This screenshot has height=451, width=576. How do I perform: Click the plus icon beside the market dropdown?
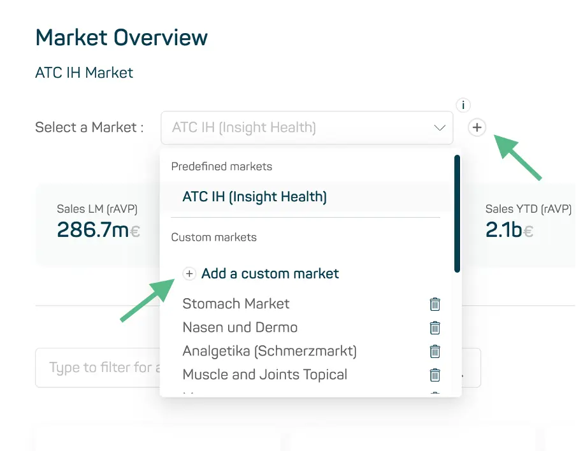(x=477, y=127)
